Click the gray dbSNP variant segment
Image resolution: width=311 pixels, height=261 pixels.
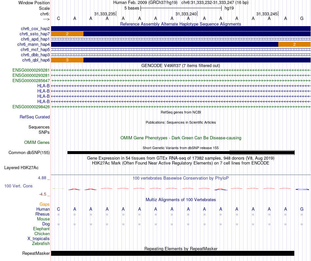click(x=262, y=153)
